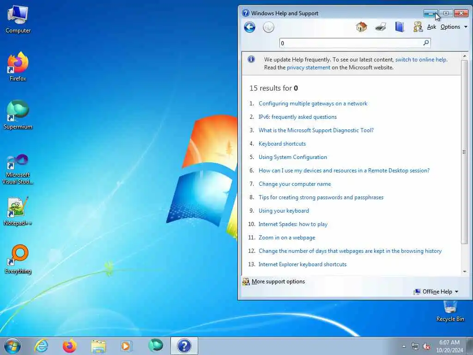Browse Help using the book icon

[x=400, y=27]
